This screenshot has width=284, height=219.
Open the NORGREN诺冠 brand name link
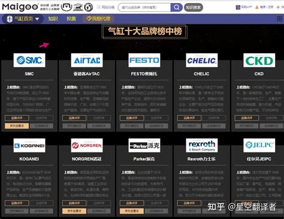tap(86, 159)
